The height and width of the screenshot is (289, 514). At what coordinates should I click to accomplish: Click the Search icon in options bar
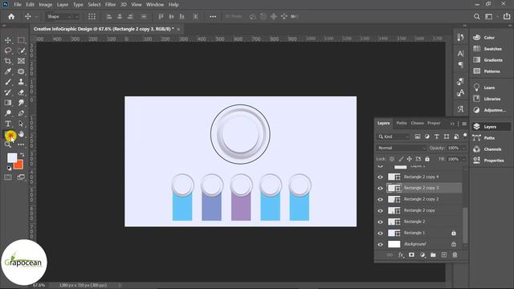pos(476,16)
